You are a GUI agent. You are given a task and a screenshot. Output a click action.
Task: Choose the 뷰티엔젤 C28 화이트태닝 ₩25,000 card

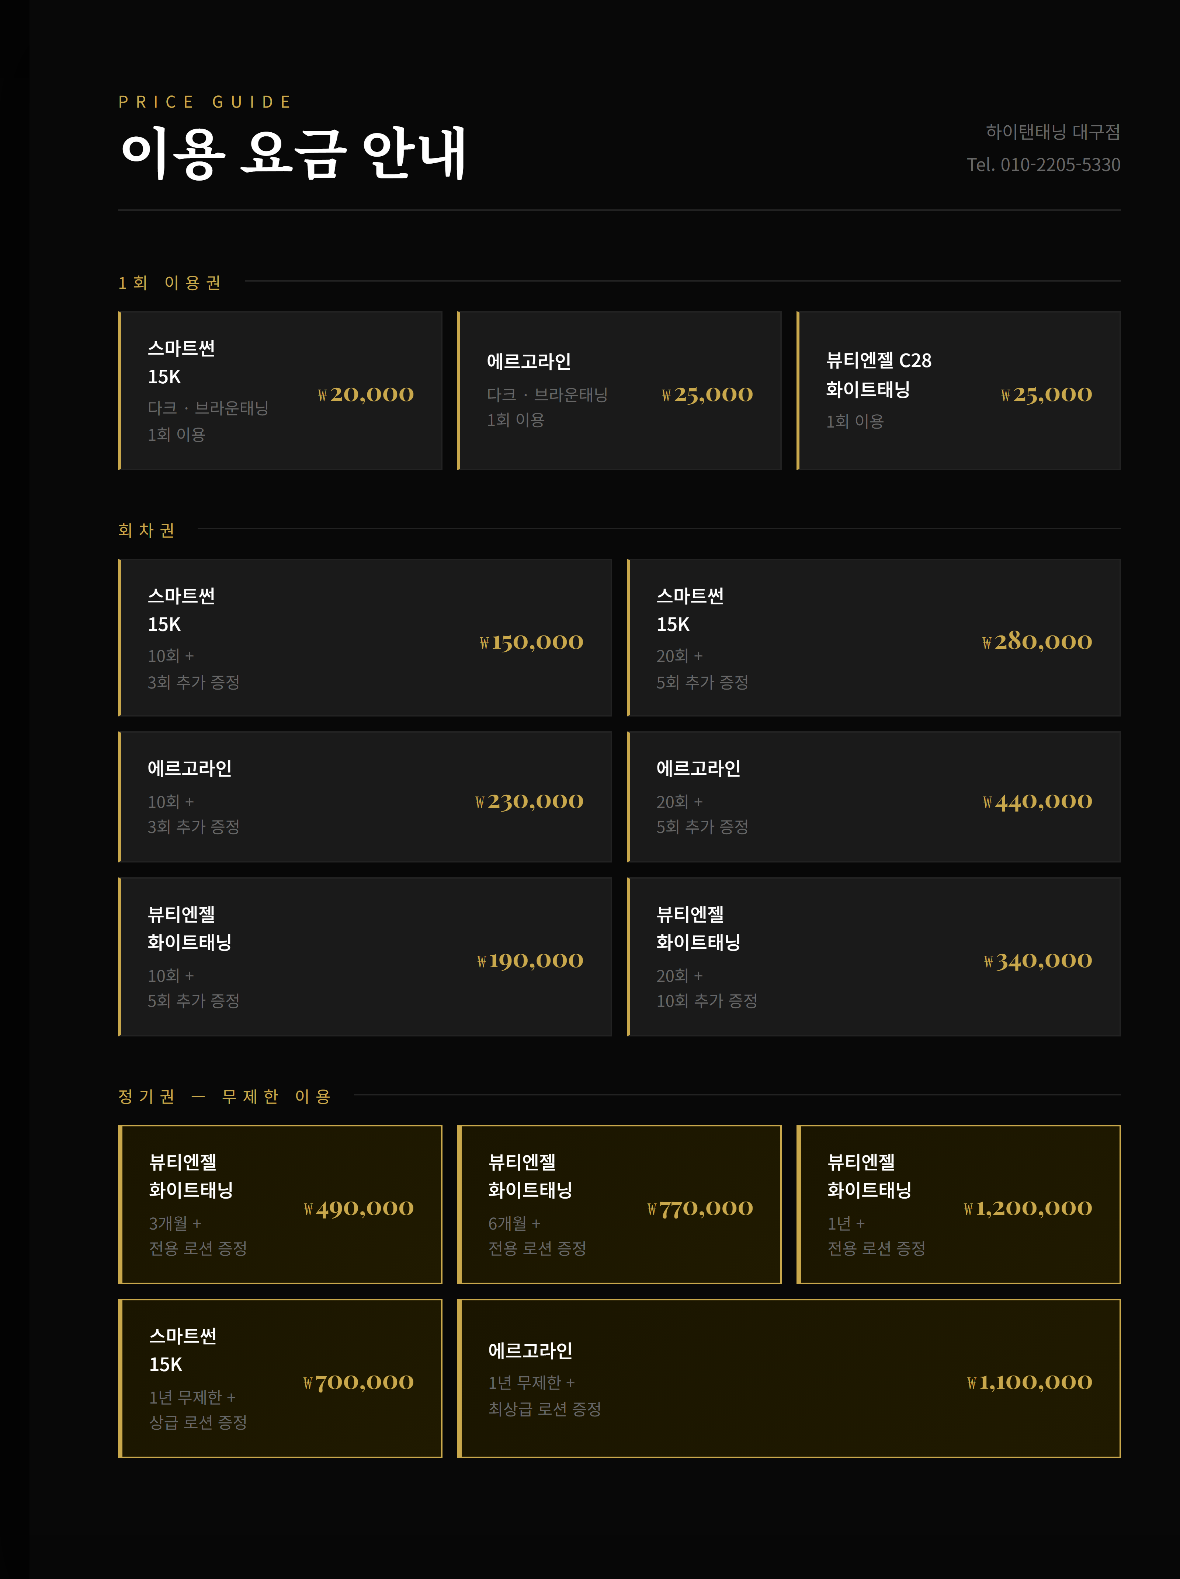[959, 390]
